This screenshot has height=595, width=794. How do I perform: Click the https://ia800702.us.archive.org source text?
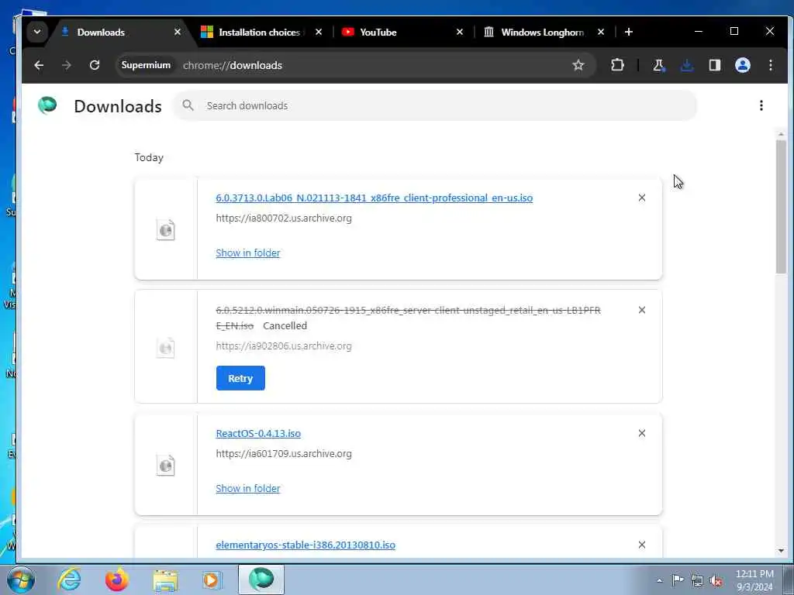284,218
